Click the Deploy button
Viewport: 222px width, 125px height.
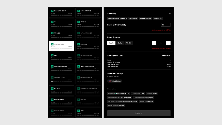tap(139, 113)
